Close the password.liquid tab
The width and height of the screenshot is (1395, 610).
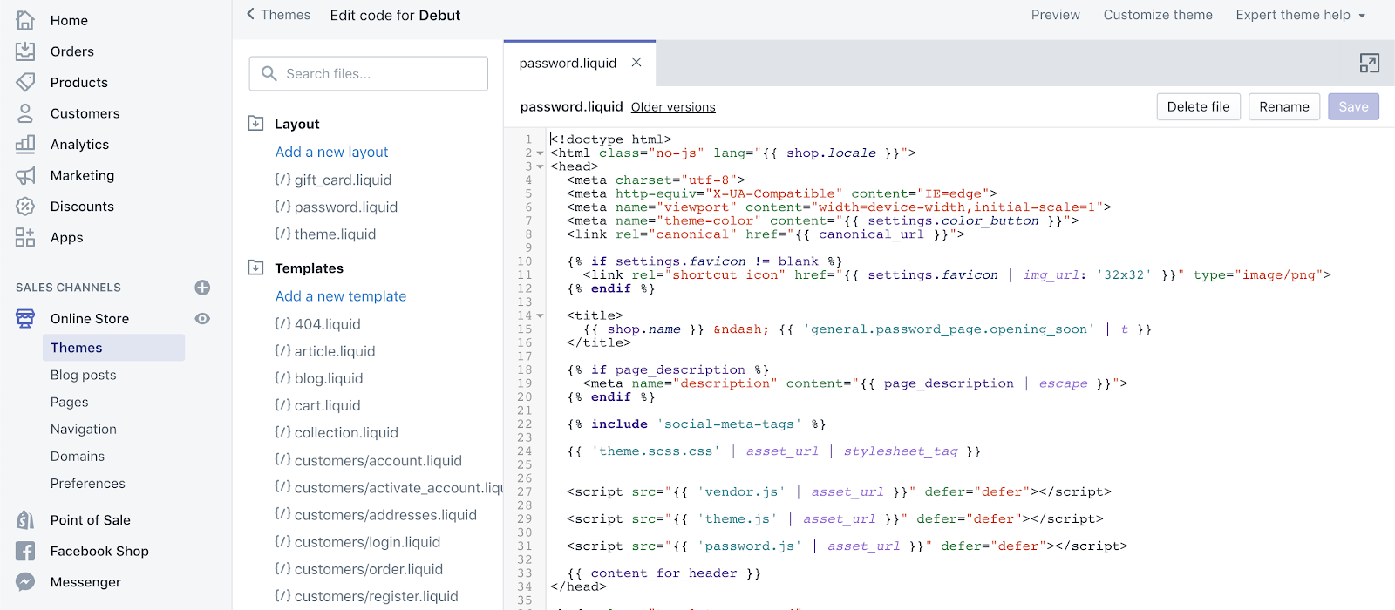(636, 63)
